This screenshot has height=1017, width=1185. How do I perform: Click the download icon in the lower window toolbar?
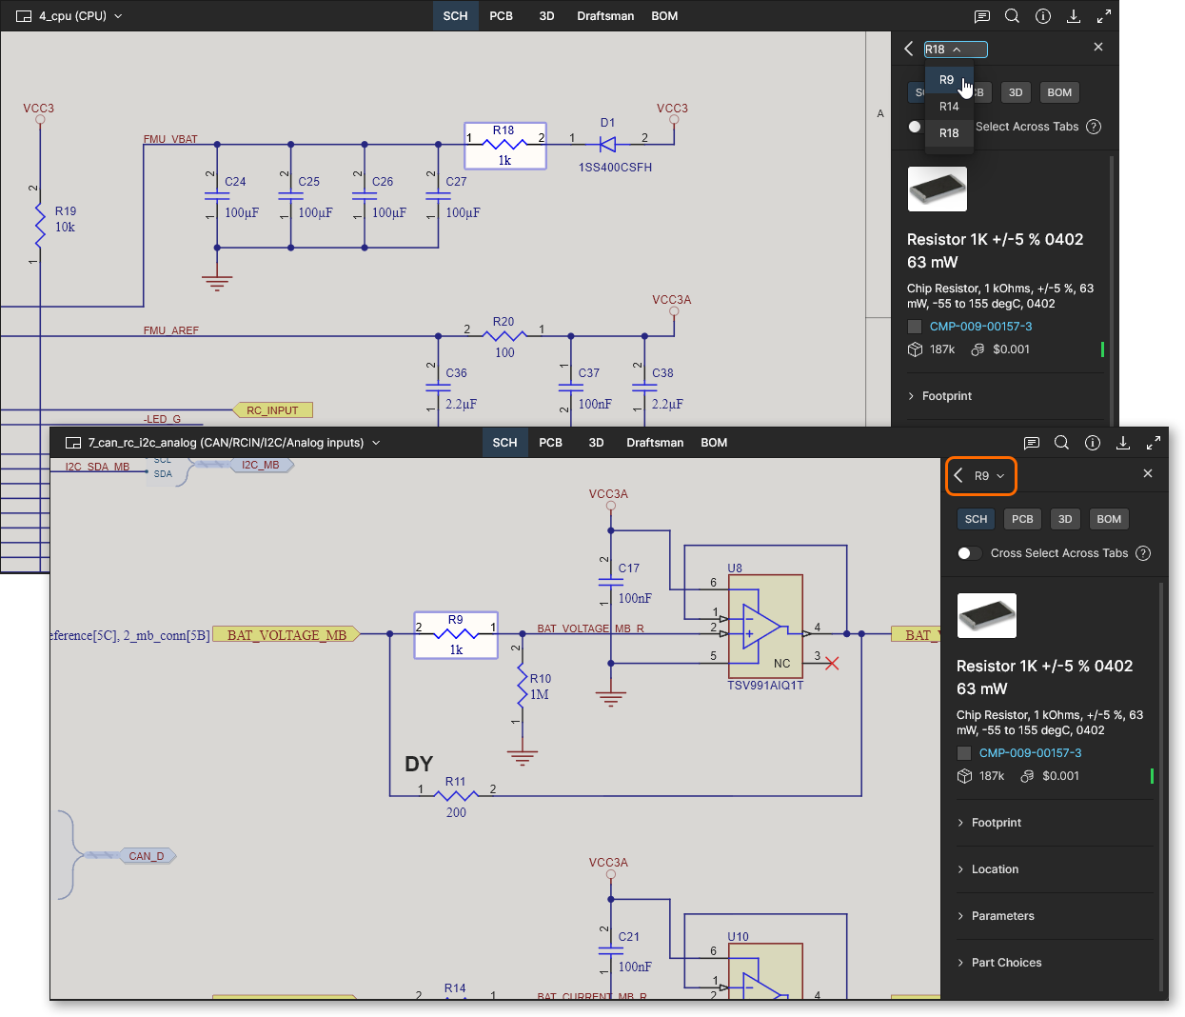click(x=1123, y=443)
